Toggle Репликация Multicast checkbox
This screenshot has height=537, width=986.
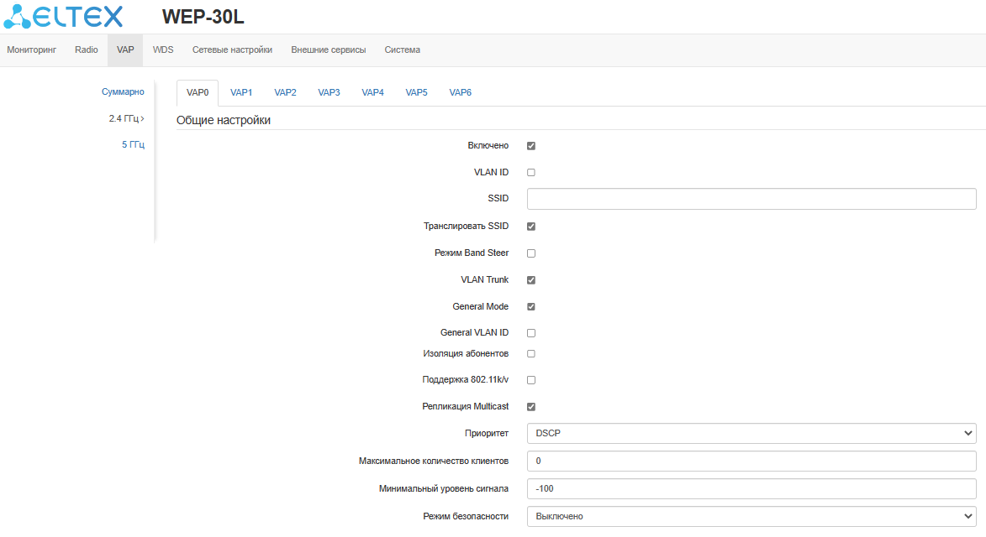click(x=531, y=407)
